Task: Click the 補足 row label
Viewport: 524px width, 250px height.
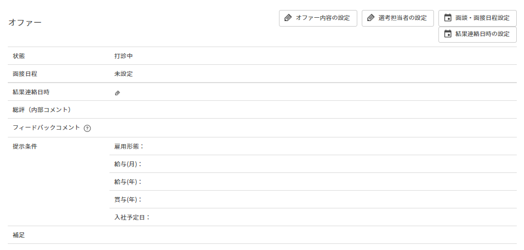Action: pos(19,235)
